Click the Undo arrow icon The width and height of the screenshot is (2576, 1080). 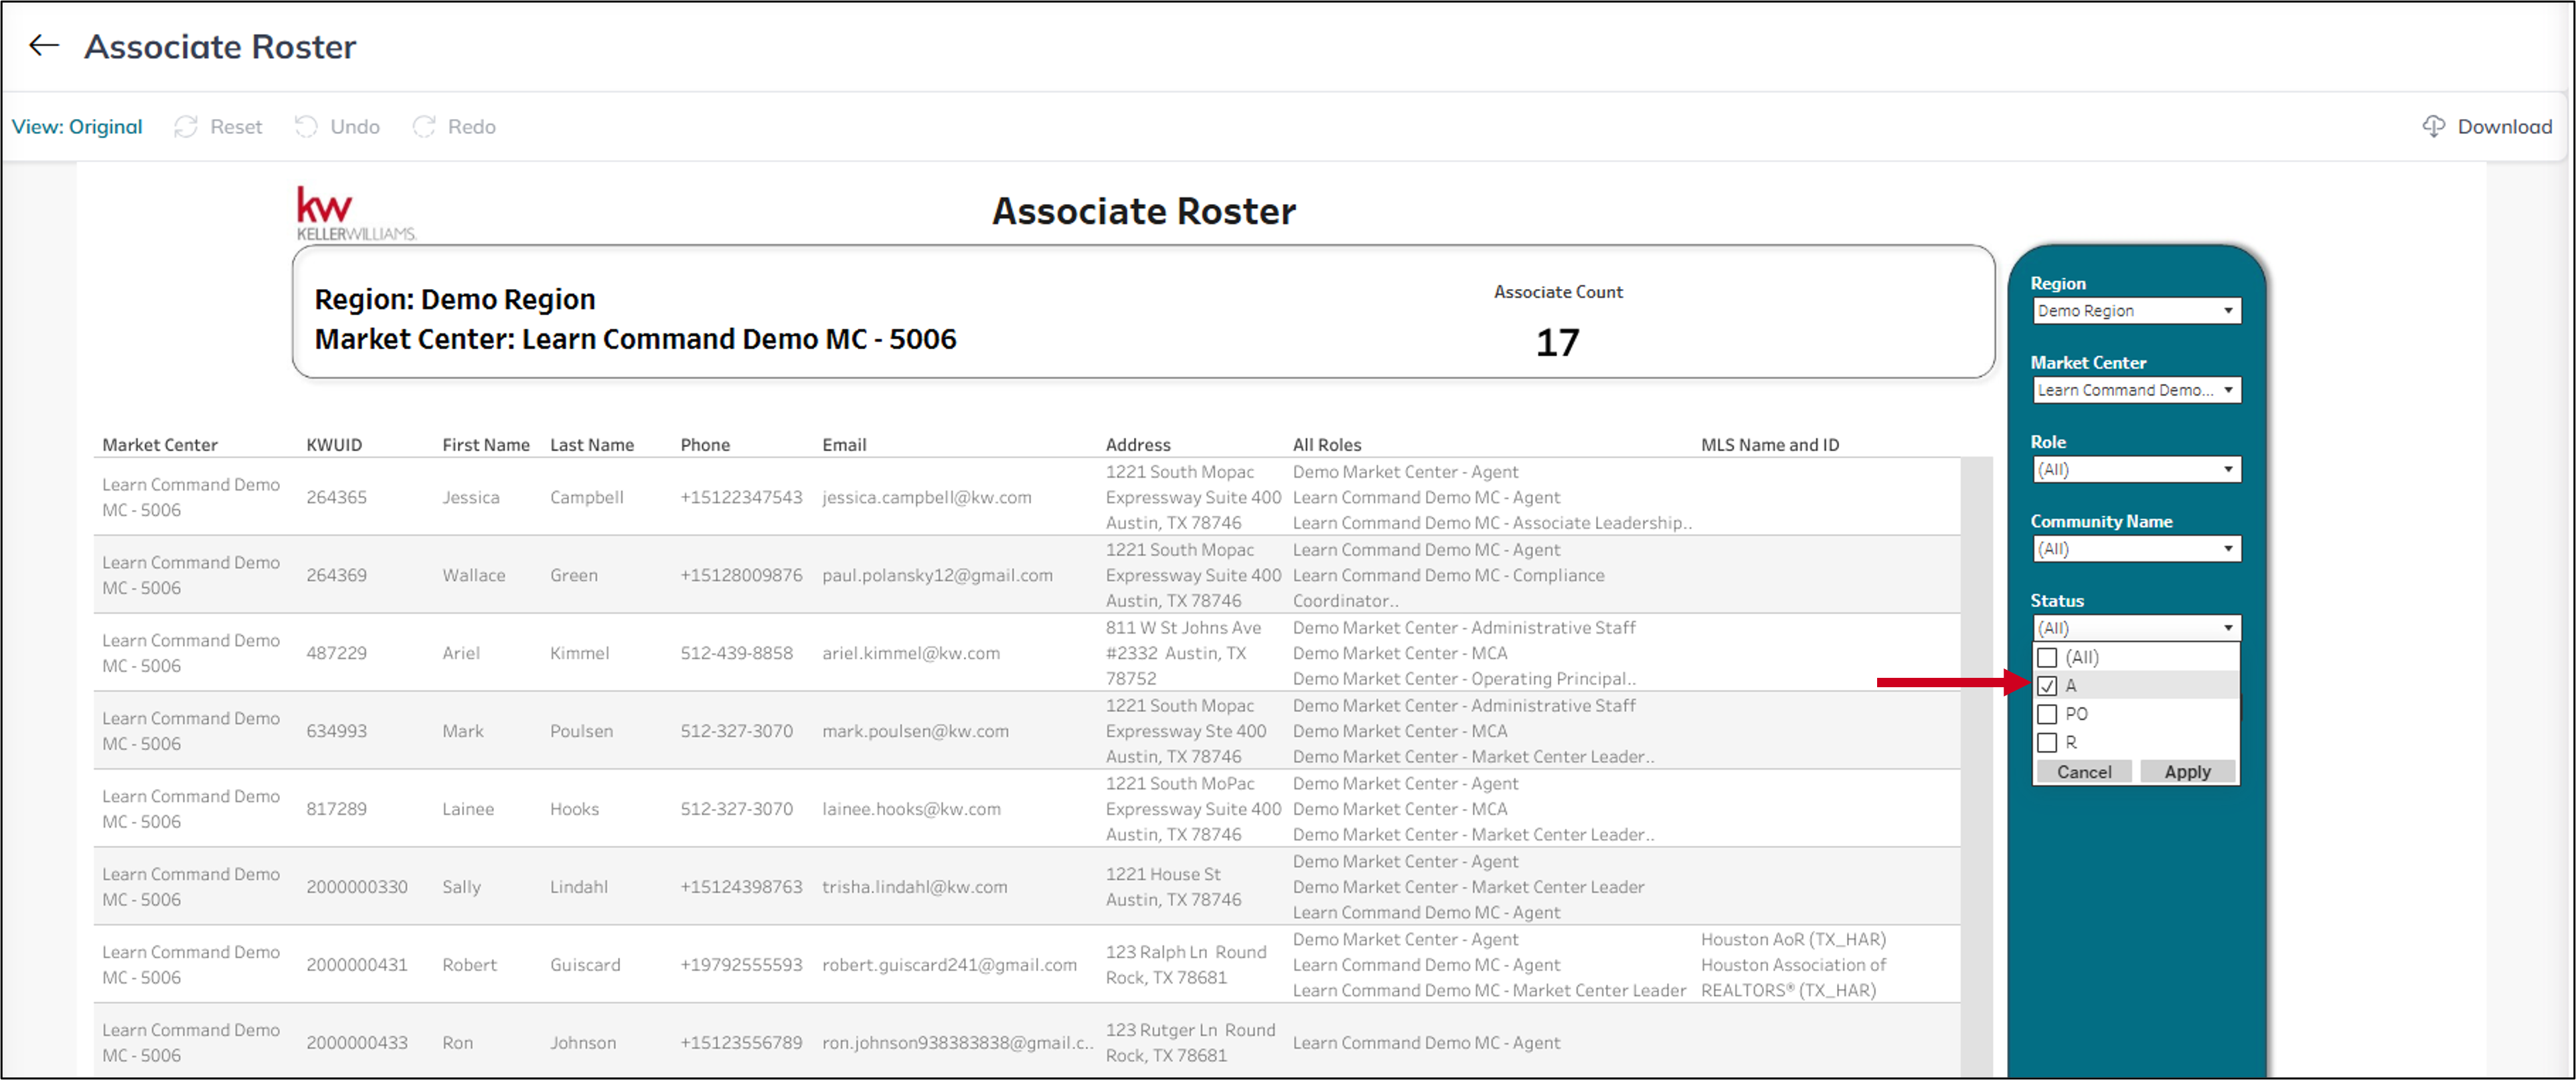[306, 127]
